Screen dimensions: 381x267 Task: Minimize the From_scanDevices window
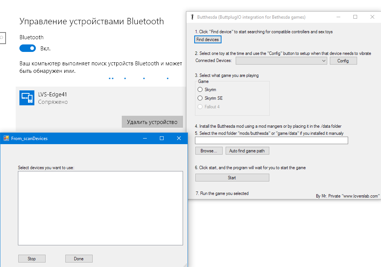(x=145, y=138)
